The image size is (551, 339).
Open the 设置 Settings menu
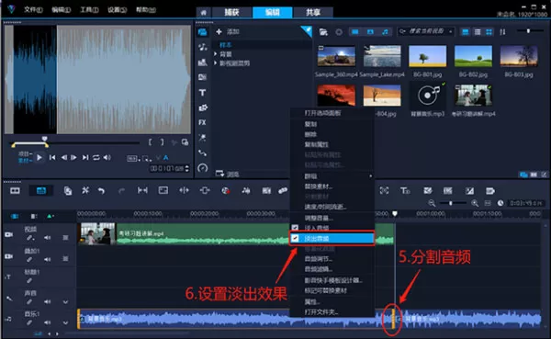coord(117,10)
